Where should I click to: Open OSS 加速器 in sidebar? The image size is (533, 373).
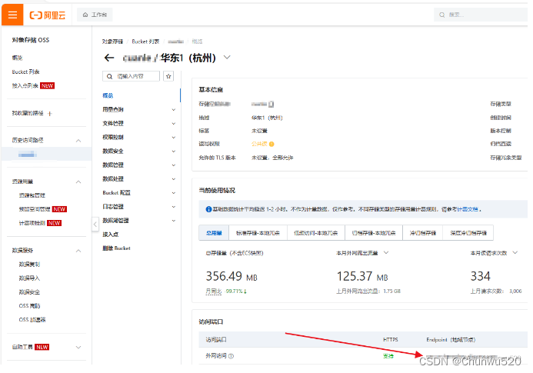click(x=32, y=320)
